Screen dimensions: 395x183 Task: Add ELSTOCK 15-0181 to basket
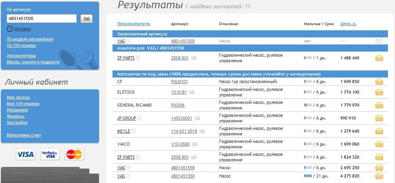pos(379,92)
